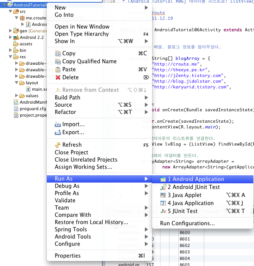Choose Close Project
Image resolution: width=254 pixels, height=266 pixels.
[100, 152]
